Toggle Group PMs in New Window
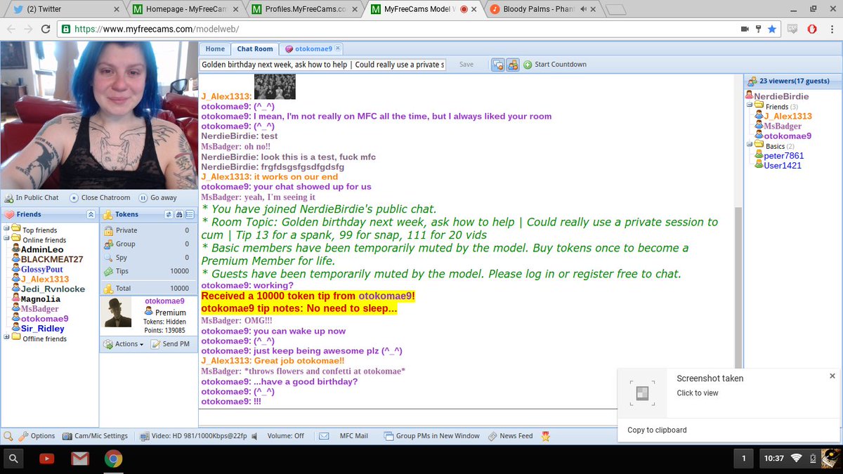The width and height of the screenshot is (843, 474). (433, 436)
